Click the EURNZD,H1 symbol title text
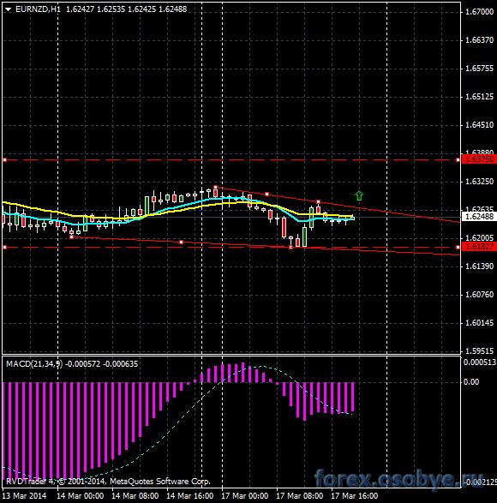Image resolution: width=497 pixels, height=503 pixels. click(x=38, y=9)
